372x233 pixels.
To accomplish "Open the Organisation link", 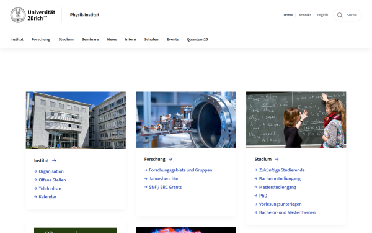I will [51, 171].
